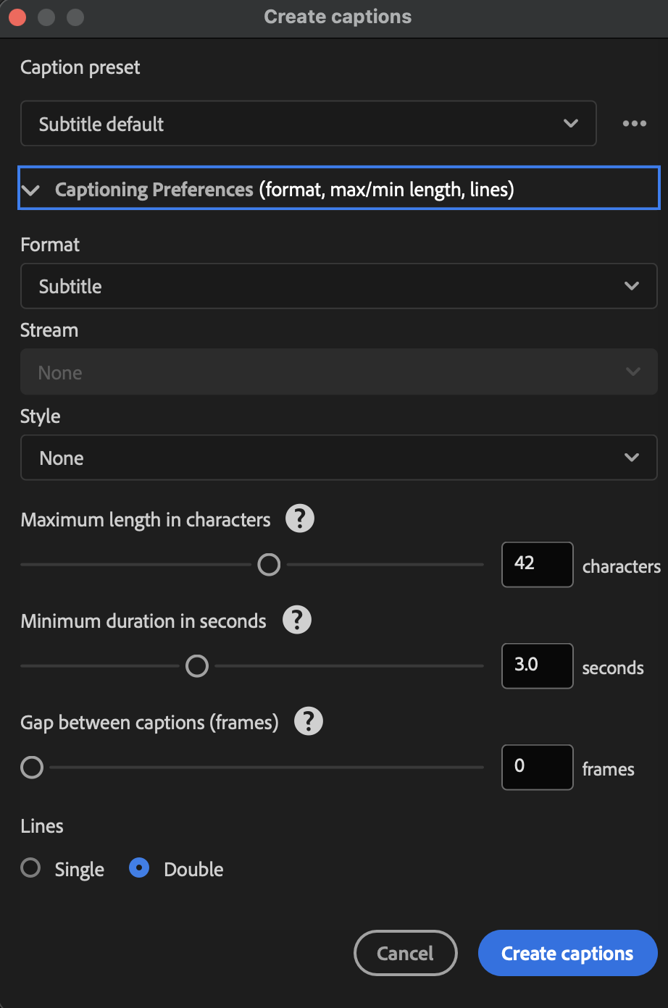Open the Style dropdown showing None

point(338,458)
